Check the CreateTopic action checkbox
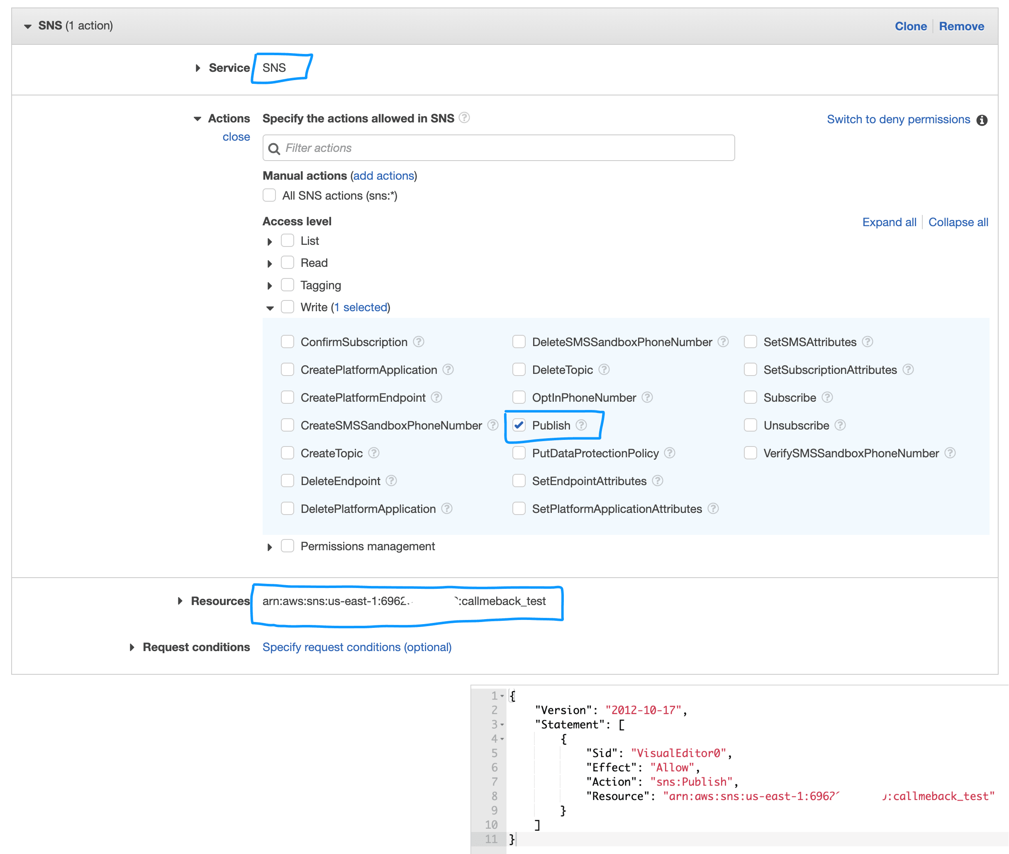Image resolution: width=1009 pixels, height=854 pixels. pos(288,453)
